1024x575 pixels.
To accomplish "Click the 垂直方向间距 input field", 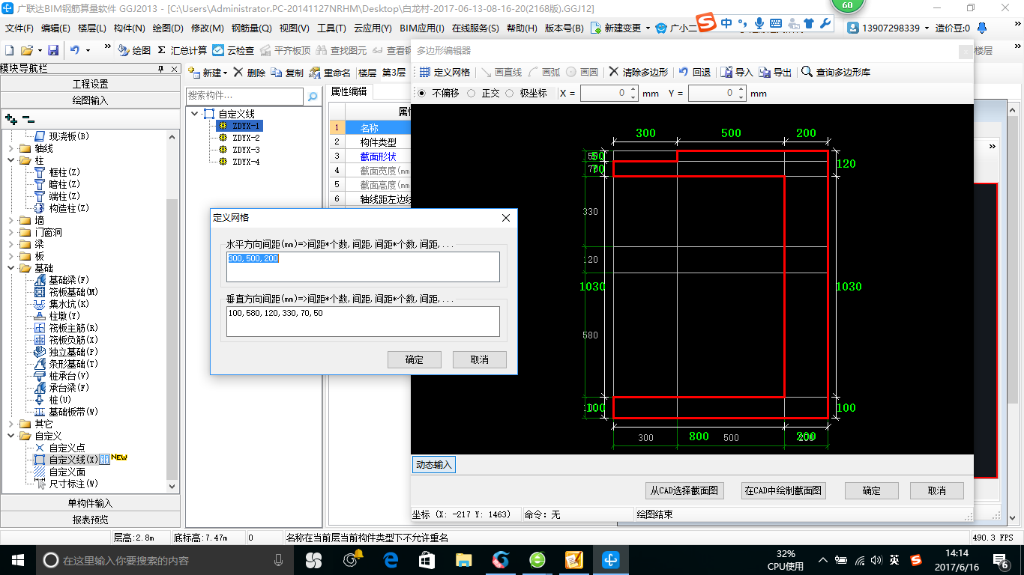I will coord(364,321).
